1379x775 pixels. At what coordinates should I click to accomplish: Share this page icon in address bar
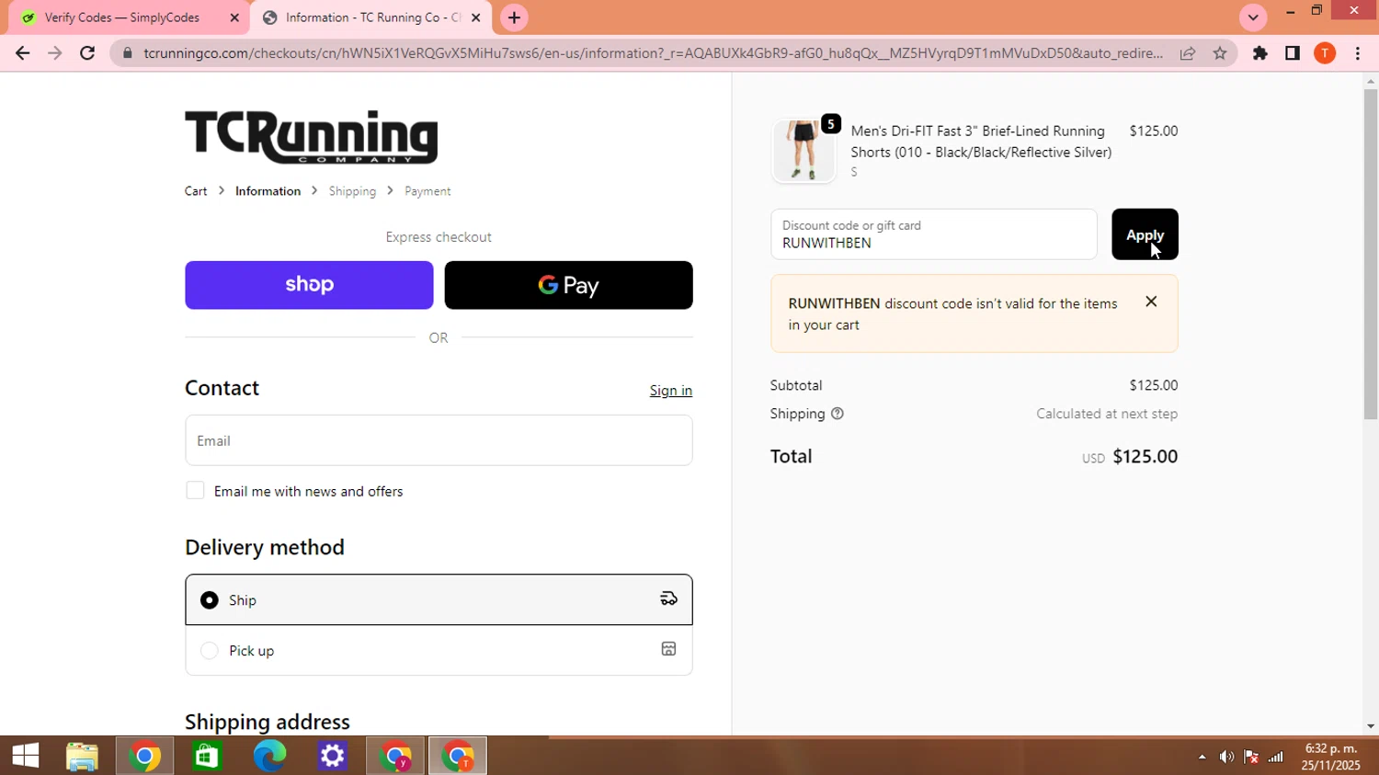[1188, 53]
